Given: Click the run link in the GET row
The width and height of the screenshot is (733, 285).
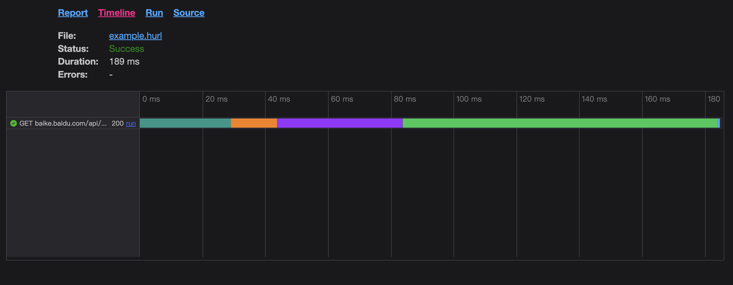Looking at the screenshot, I should (x=131, y=124).
